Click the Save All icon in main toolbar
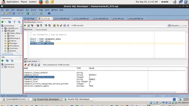The width and height of the screenshot is (189, 106). (13, 13)
